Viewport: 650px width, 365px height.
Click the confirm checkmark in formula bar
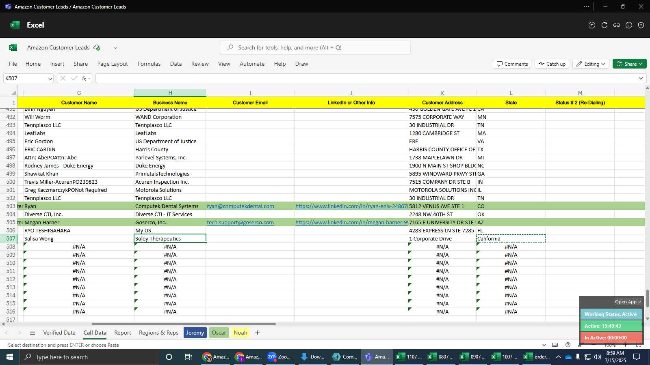[74, 78]
